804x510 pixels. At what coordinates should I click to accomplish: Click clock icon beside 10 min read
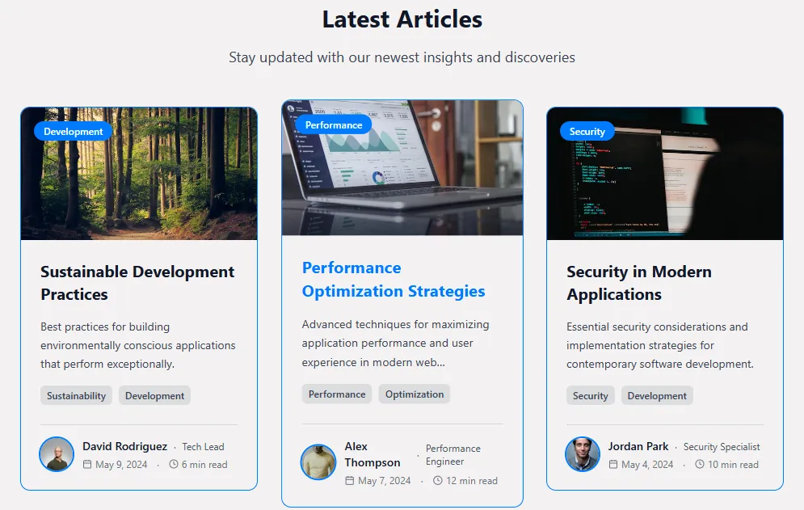(700, 465)
